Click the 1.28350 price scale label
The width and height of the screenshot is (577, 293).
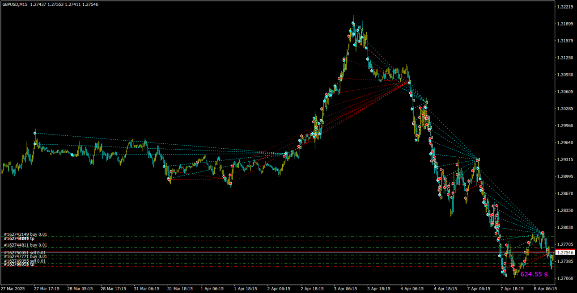tap(565, 211)
